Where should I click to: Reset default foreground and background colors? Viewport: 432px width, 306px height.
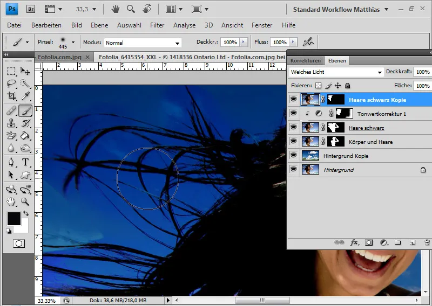(9, 231)
